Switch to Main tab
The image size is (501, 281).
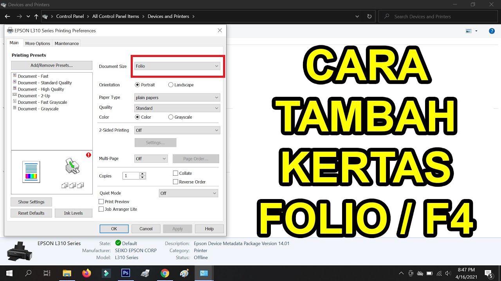click(14, 43)
